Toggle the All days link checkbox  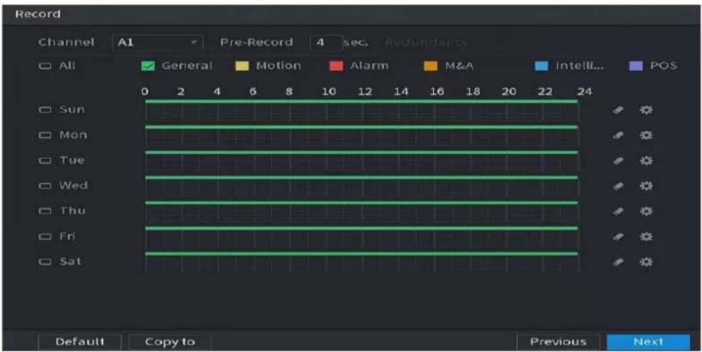point(44,66)
